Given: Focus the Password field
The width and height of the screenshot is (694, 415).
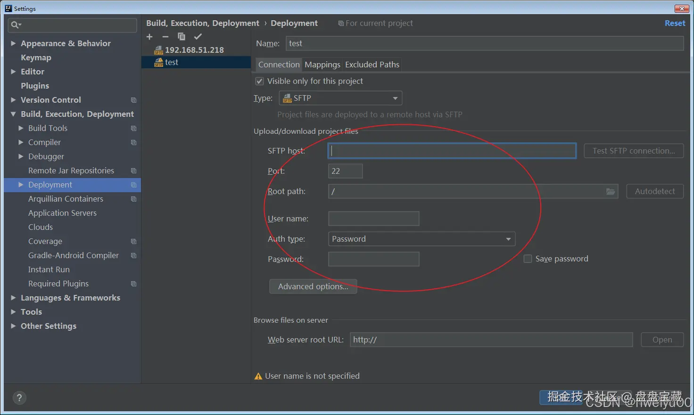Looking at the screenshot, I should 373,259.
